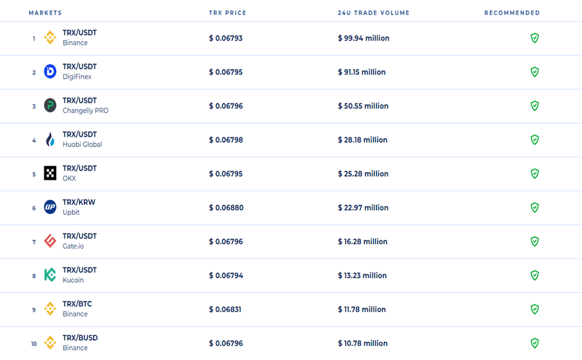Click the Recommended column header
This screenshot has height=360, width=582.
click(512, 13)
